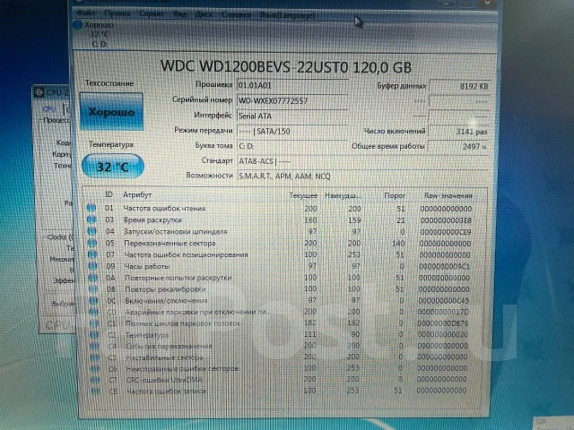This screenshot has height=430, width=574.
Task: Click the 32 °C temperature indicator
Action: pos(113,167)
